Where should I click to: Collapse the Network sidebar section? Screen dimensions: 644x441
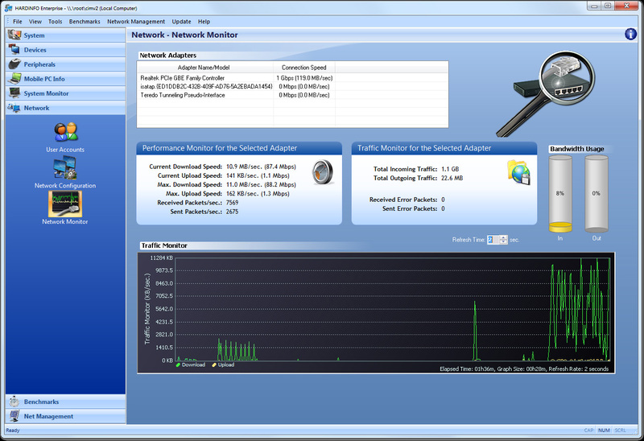pos(66,108)
